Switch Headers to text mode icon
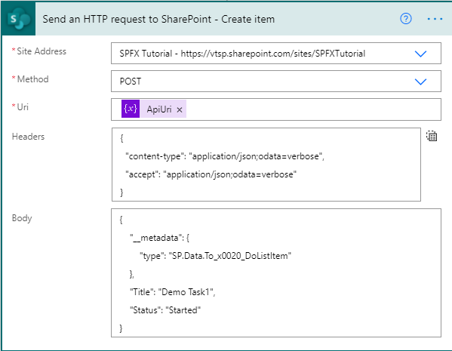This screenshot has height=351, width=452. pos(432,136)
